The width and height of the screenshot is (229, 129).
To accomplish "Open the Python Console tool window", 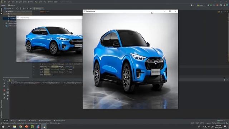I will point(59,121).
